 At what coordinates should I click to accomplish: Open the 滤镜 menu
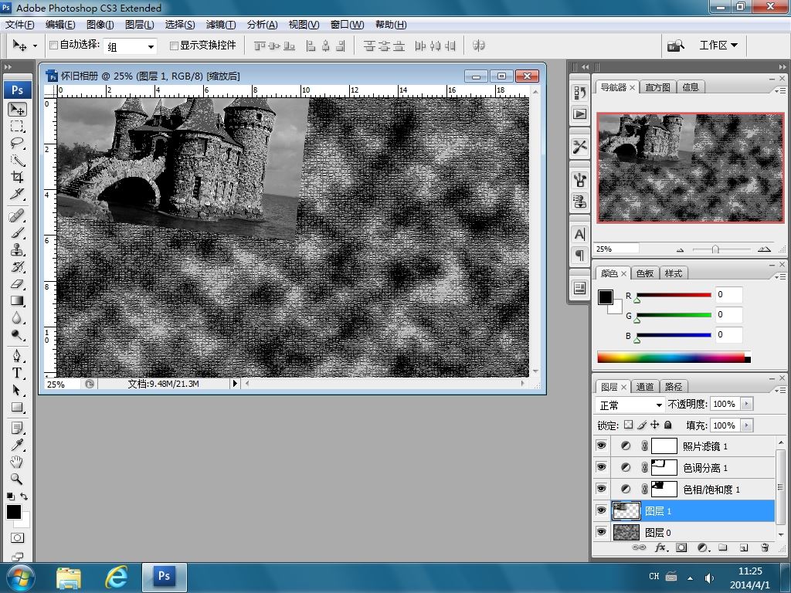coord(221,25)
